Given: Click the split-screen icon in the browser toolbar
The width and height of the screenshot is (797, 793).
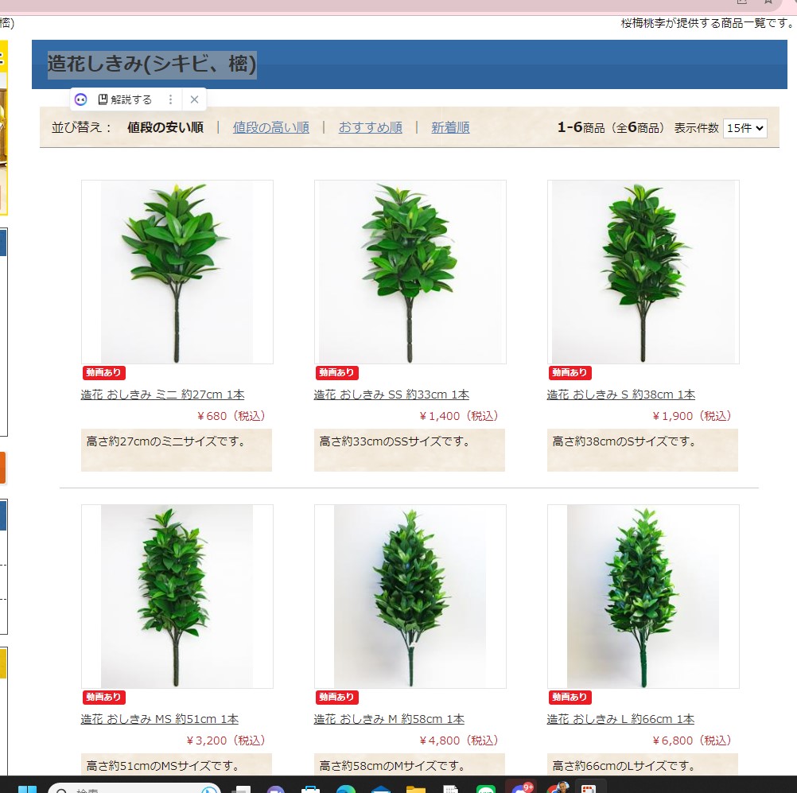Looking at the screenshot, I should pyautogui.click(x=742, y=3).
